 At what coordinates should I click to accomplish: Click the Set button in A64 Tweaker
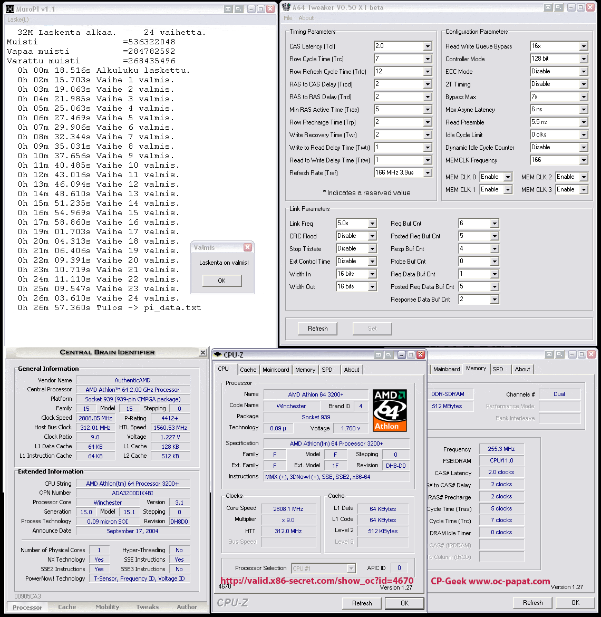372,329
